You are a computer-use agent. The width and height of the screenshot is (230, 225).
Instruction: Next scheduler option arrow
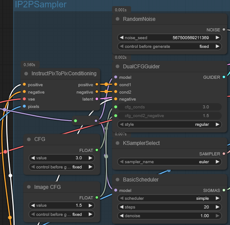tap(217, 198)
